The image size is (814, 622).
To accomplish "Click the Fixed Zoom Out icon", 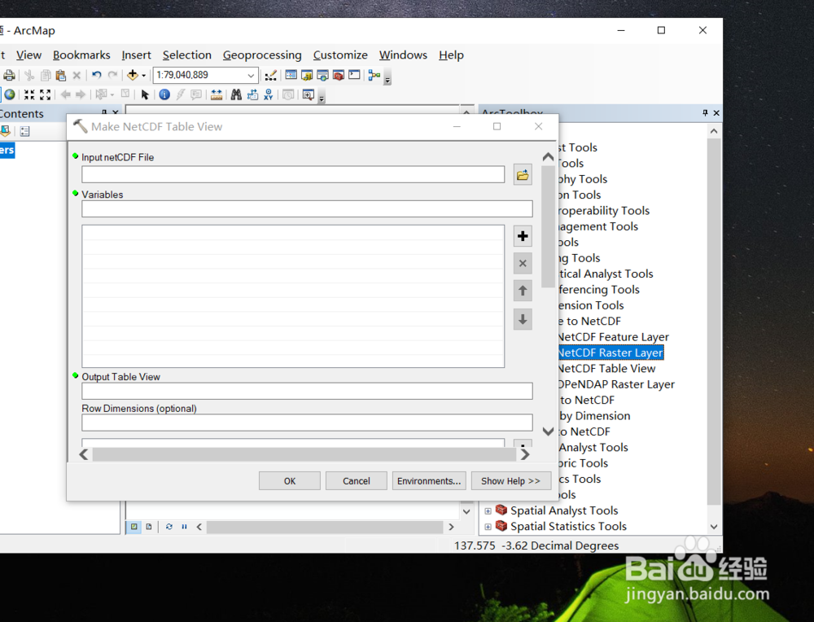I will tap(45, 94).
